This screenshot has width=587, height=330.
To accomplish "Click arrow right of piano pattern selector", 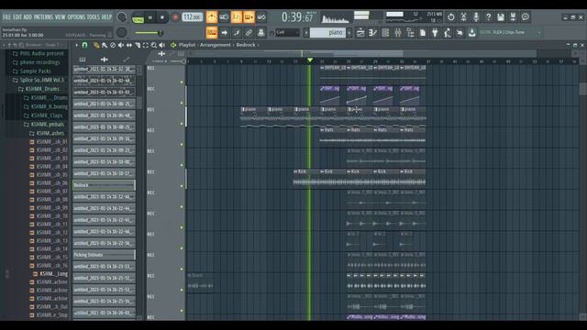I will [349, 33].
